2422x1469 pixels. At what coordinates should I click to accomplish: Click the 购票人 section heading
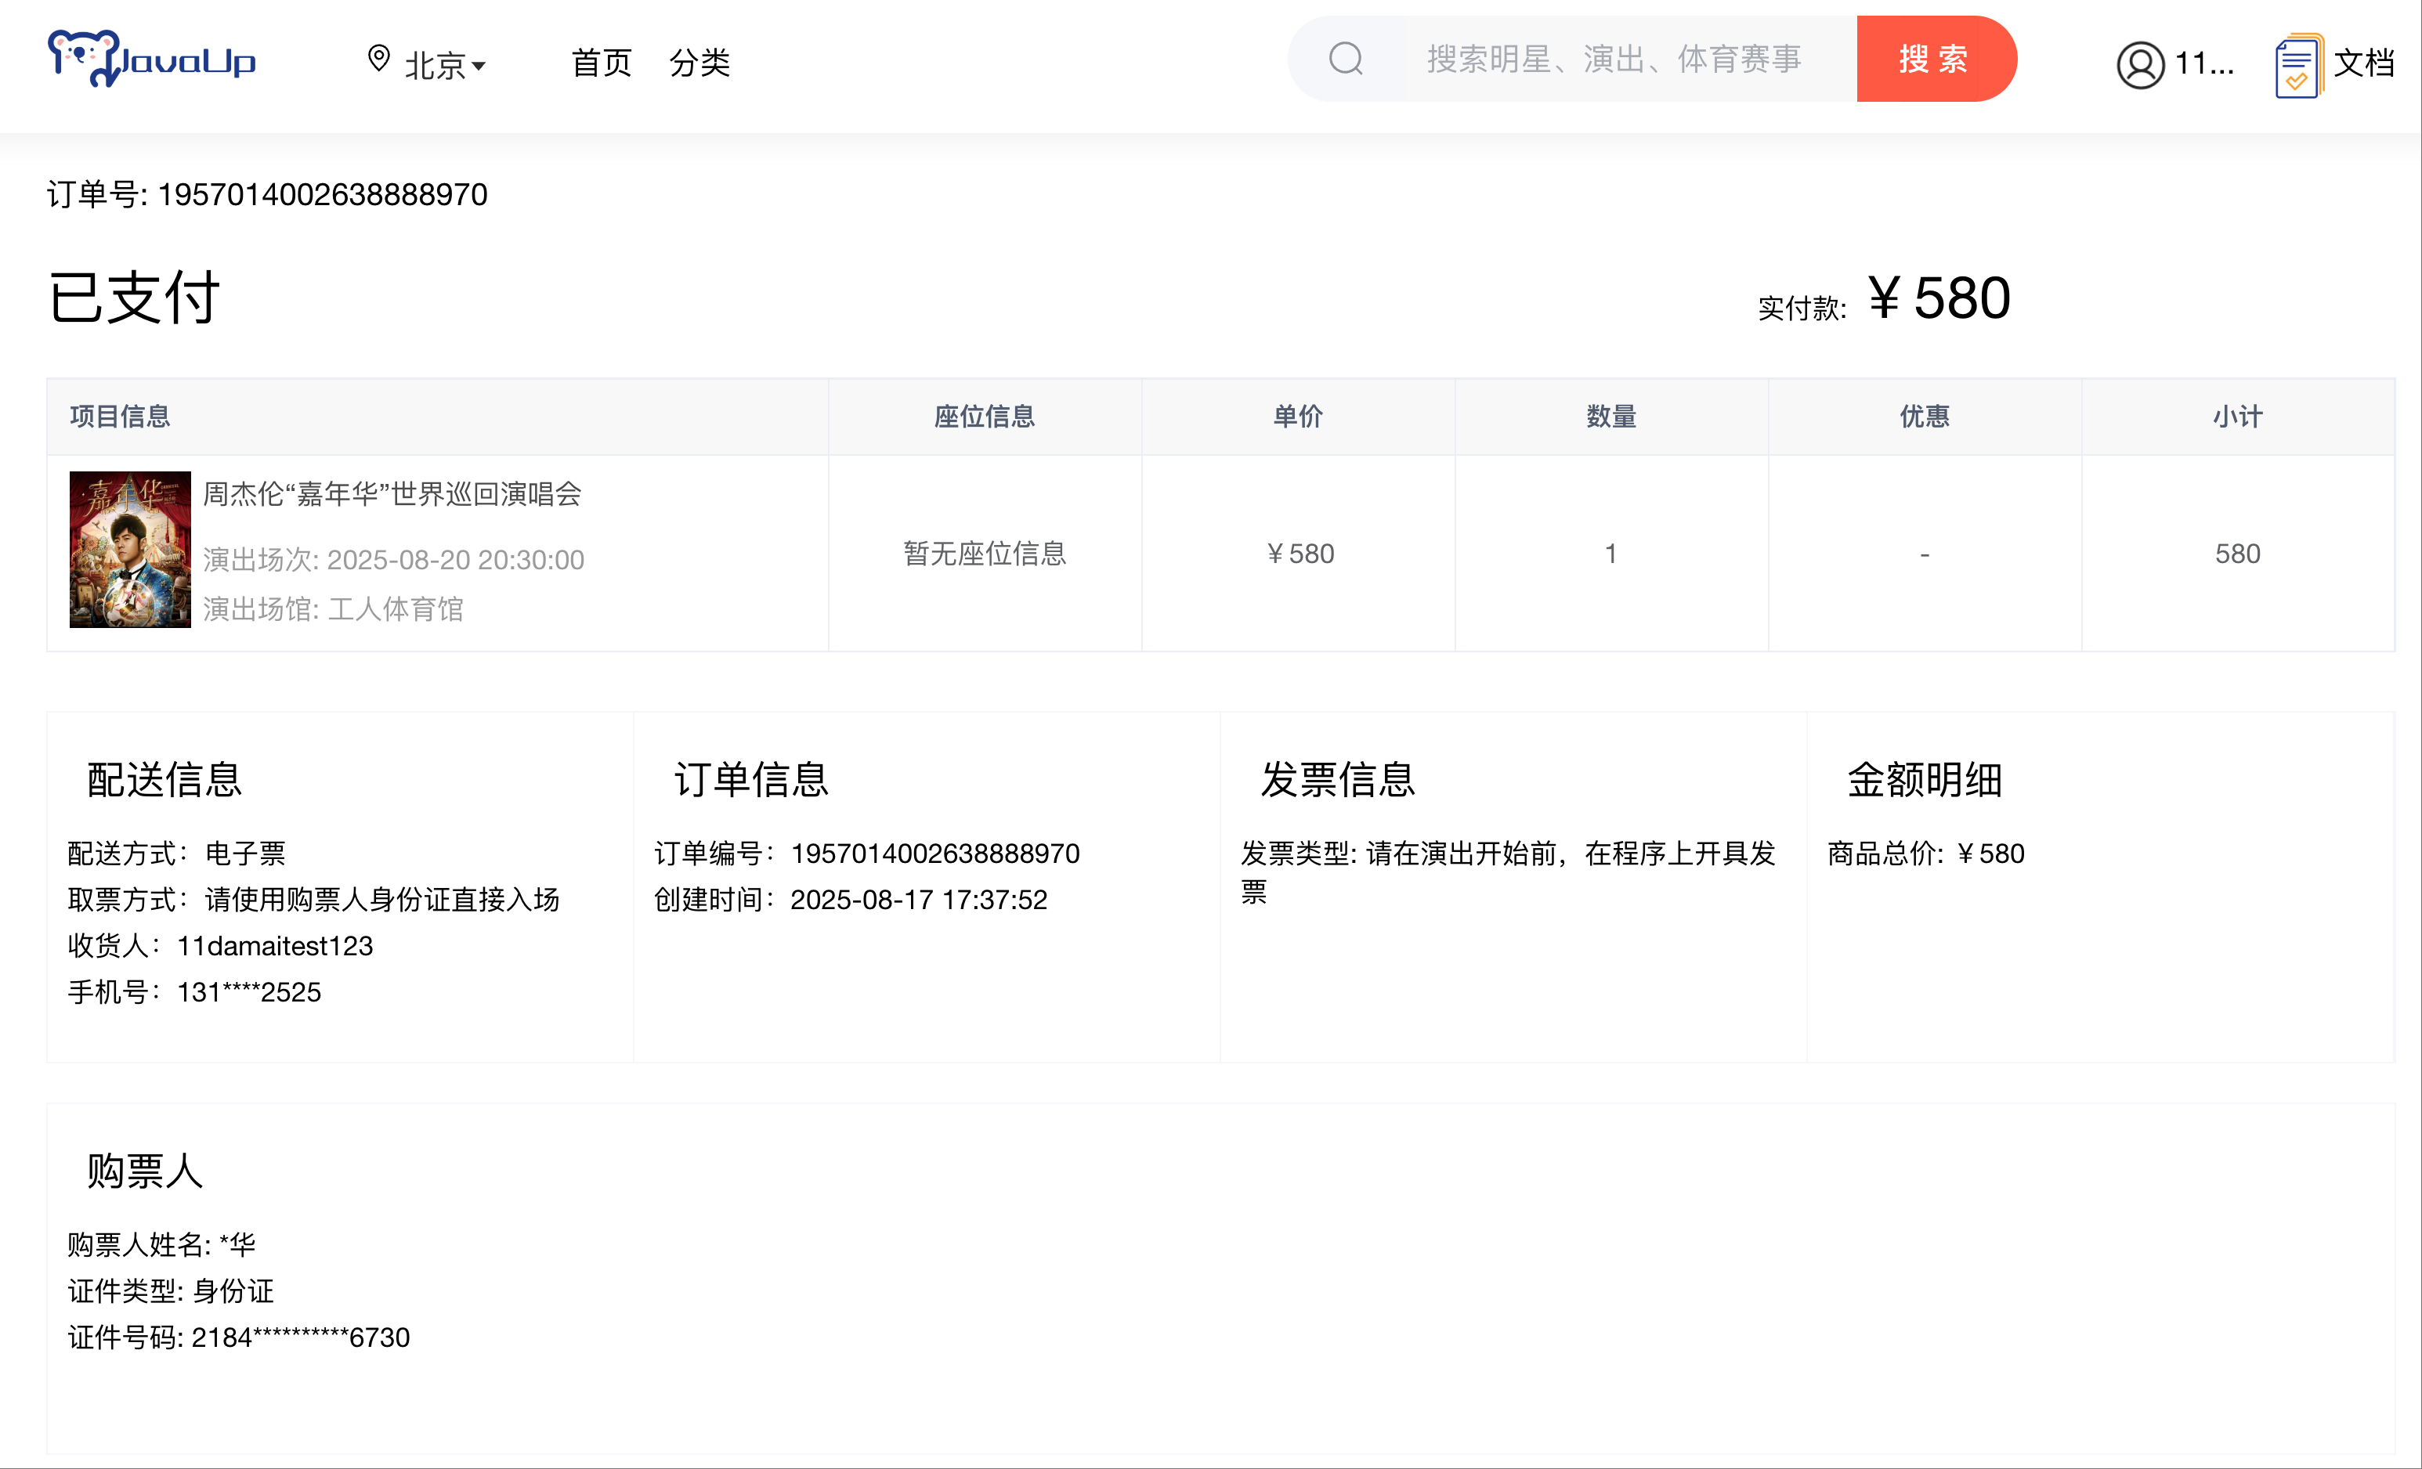143,1171
